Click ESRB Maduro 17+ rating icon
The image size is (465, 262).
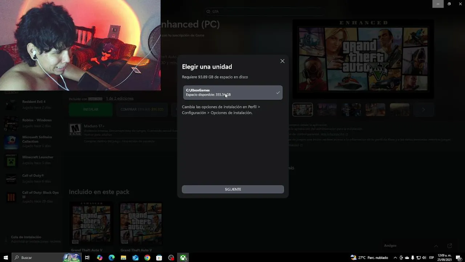pos(75,130)
